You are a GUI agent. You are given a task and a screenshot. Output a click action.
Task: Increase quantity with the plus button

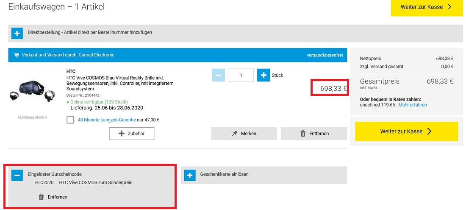[x=264, y=75]
